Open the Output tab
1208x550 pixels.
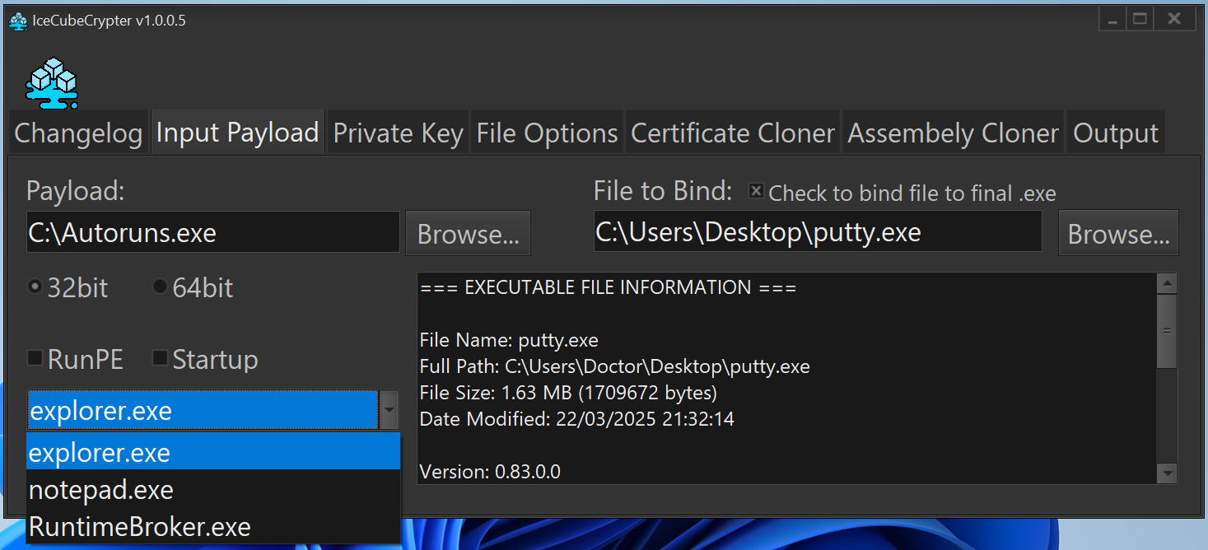(1116, 133)
